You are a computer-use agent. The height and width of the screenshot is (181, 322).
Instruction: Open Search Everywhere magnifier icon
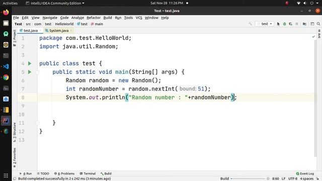(x=318, y=24)
